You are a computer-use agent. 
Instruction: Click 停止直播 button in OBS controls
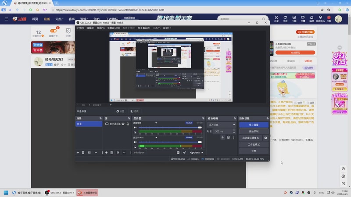click(254, 125)
